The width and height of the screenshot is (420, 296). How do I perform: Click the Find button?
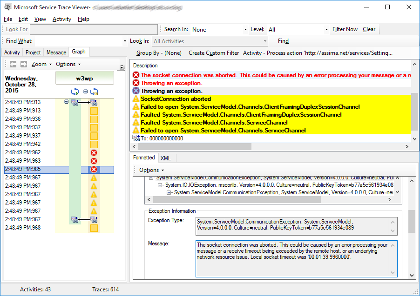tap(283, 41)
